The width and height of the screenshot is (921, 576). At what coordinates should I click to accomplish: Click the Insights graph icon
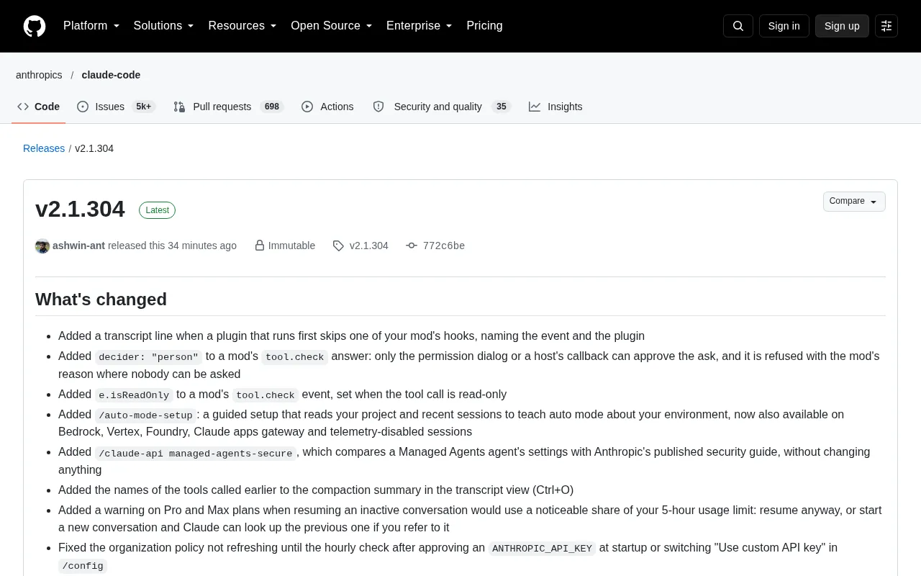tap(535, 107)
